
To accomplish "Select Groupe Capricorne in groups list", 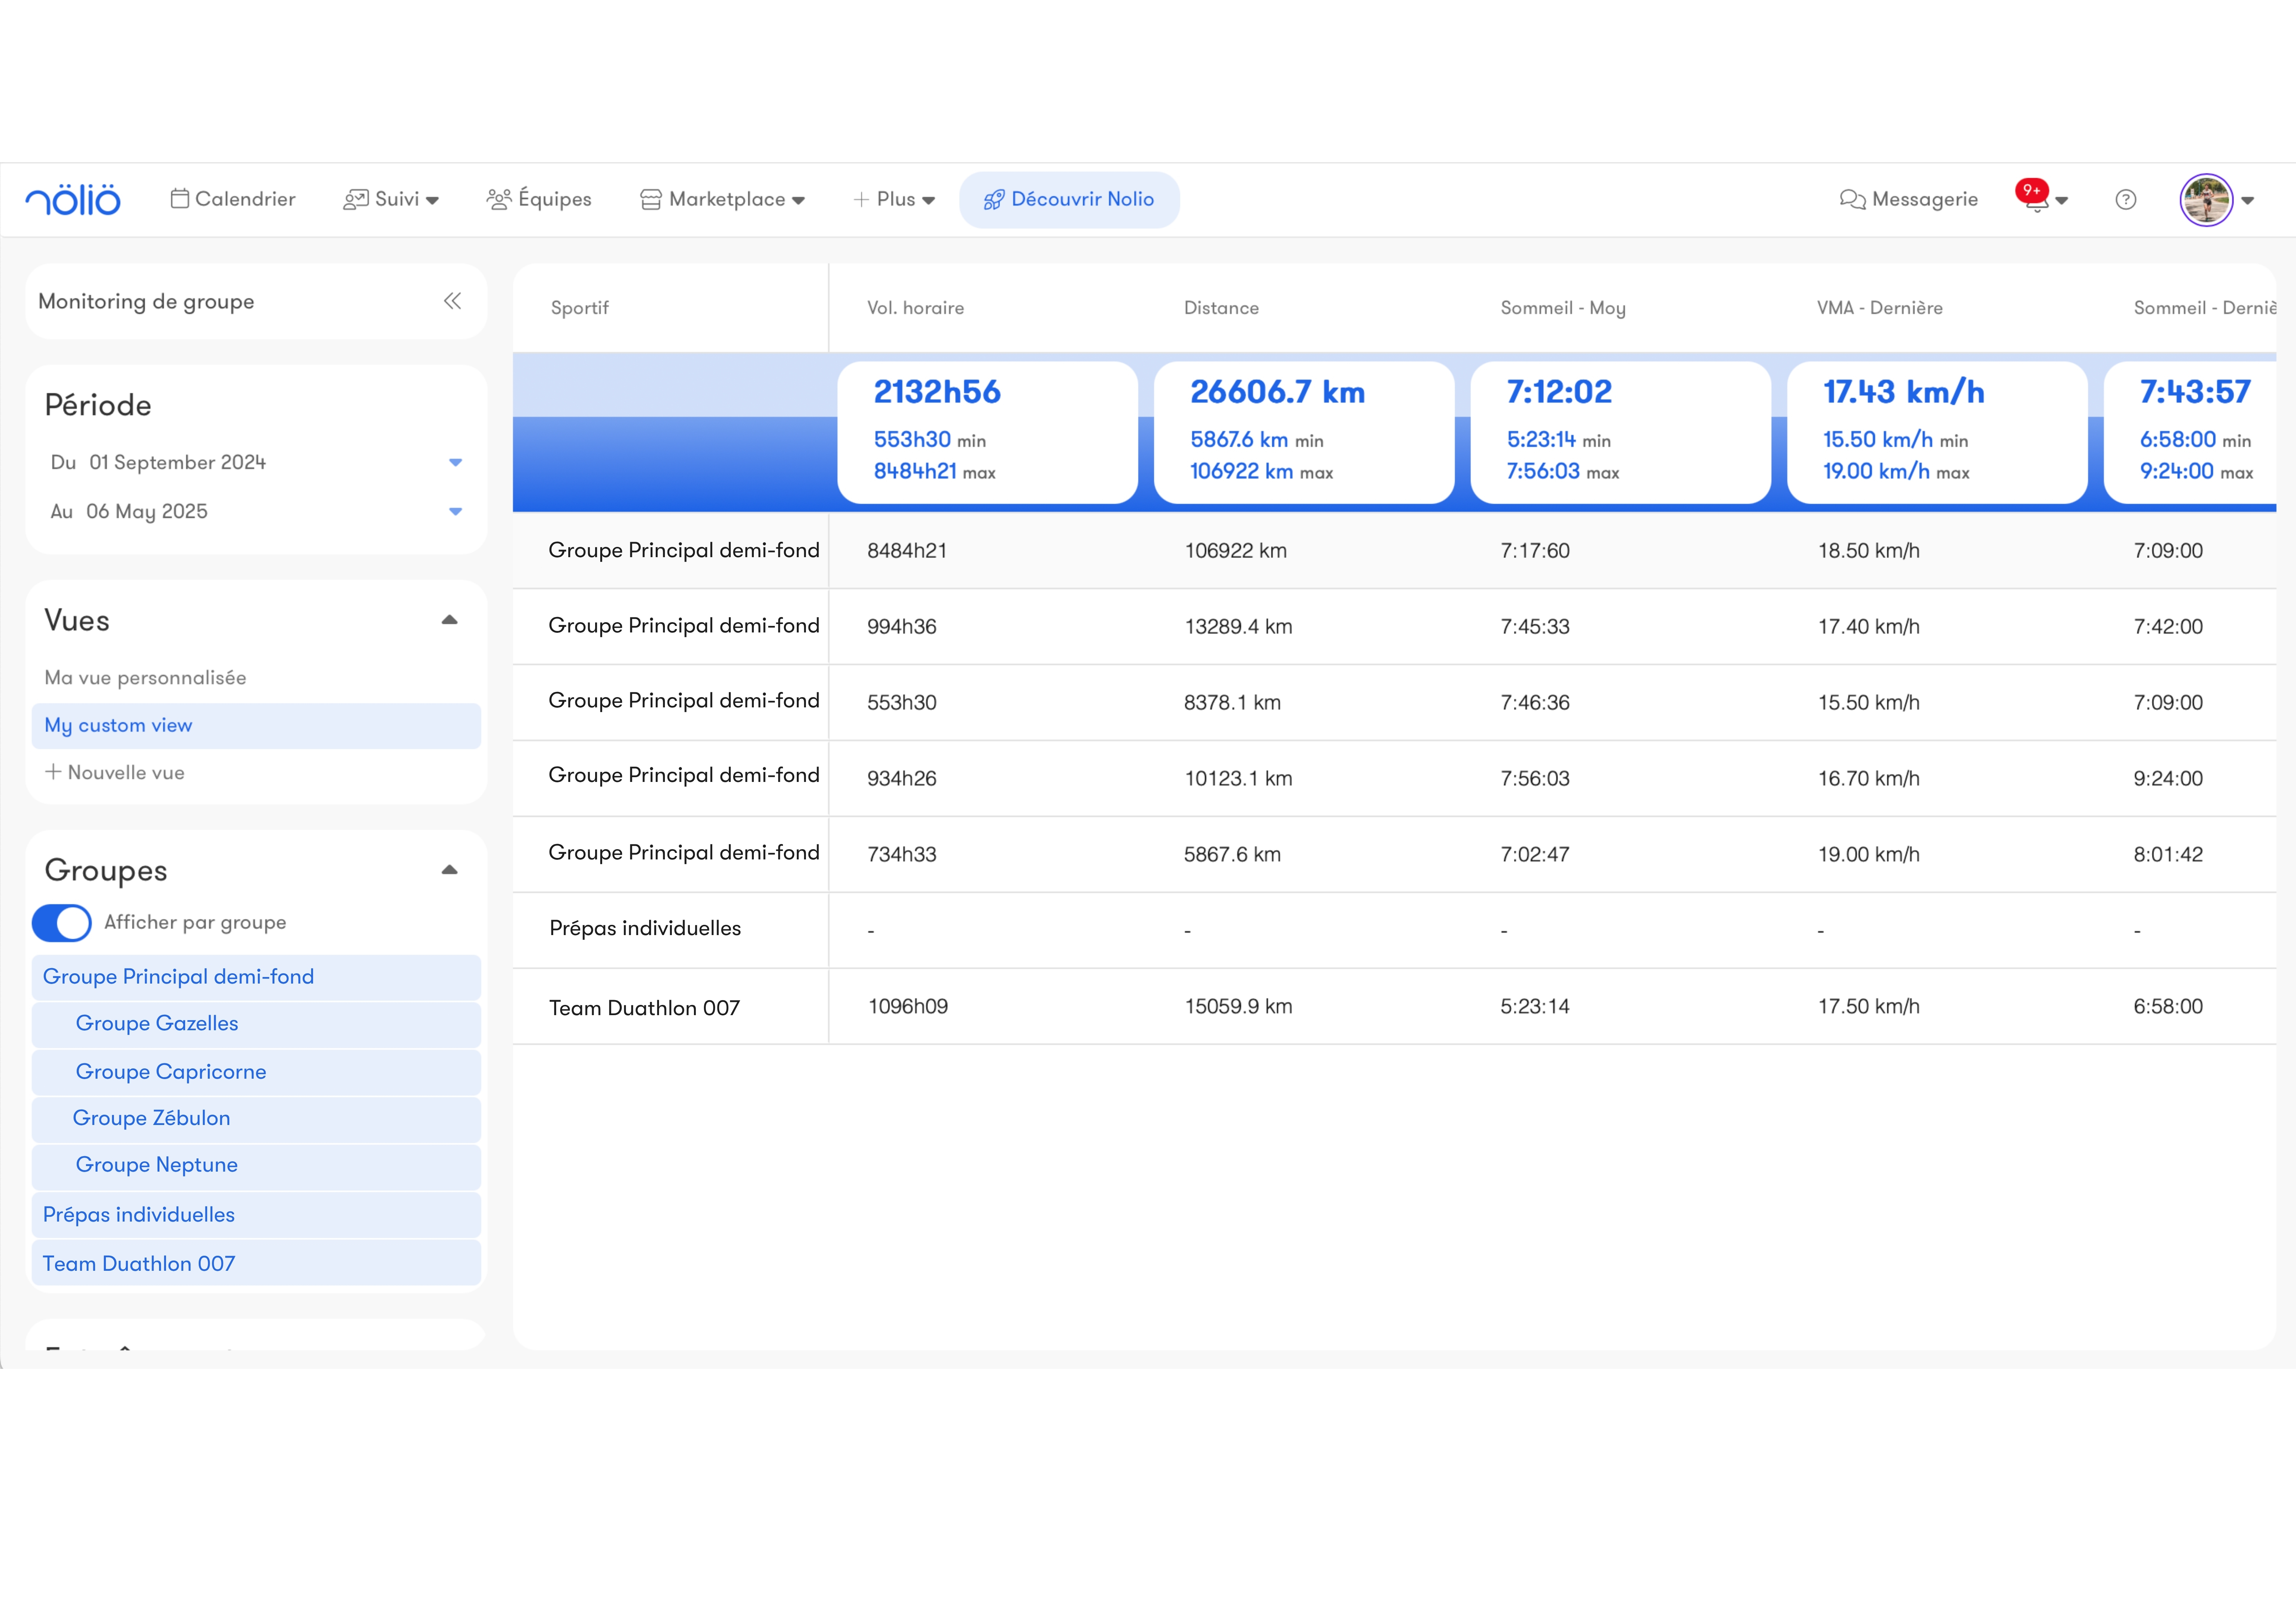I will (x=171, y=1071).
